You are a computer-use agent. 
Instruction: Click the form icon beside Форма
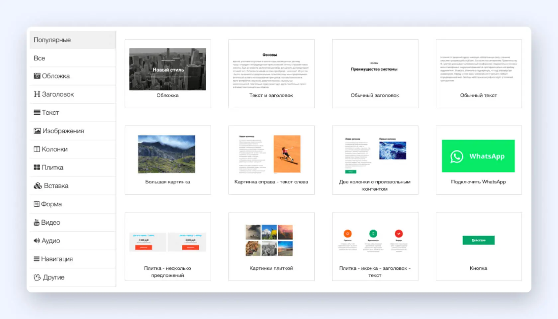pyautogui.click(x=37, y=204)
